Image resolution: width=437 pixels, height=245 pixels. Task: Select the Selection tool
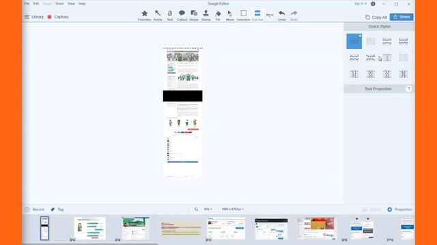[x=243, y=15]
